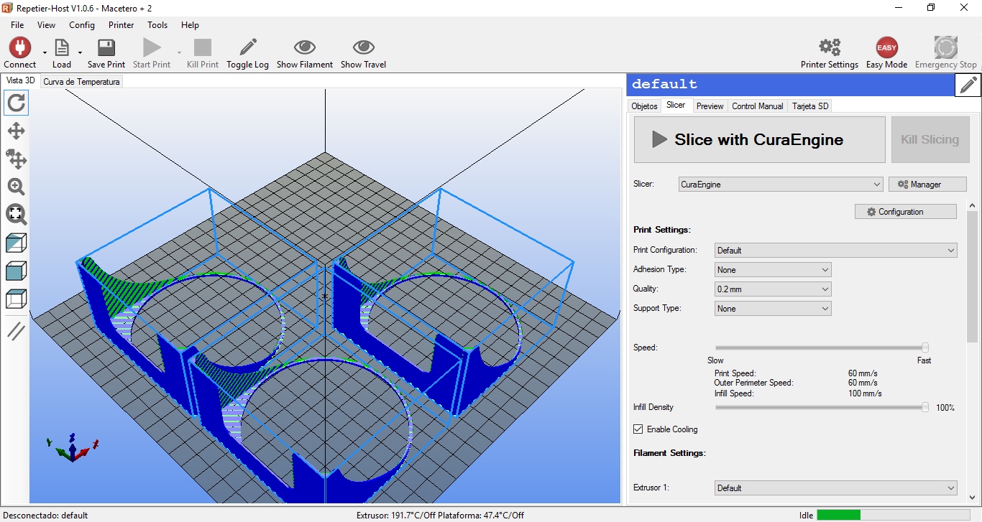Open the Tarjeta SD tab
This screenshot has width=982, height=522.
[810, 106]
